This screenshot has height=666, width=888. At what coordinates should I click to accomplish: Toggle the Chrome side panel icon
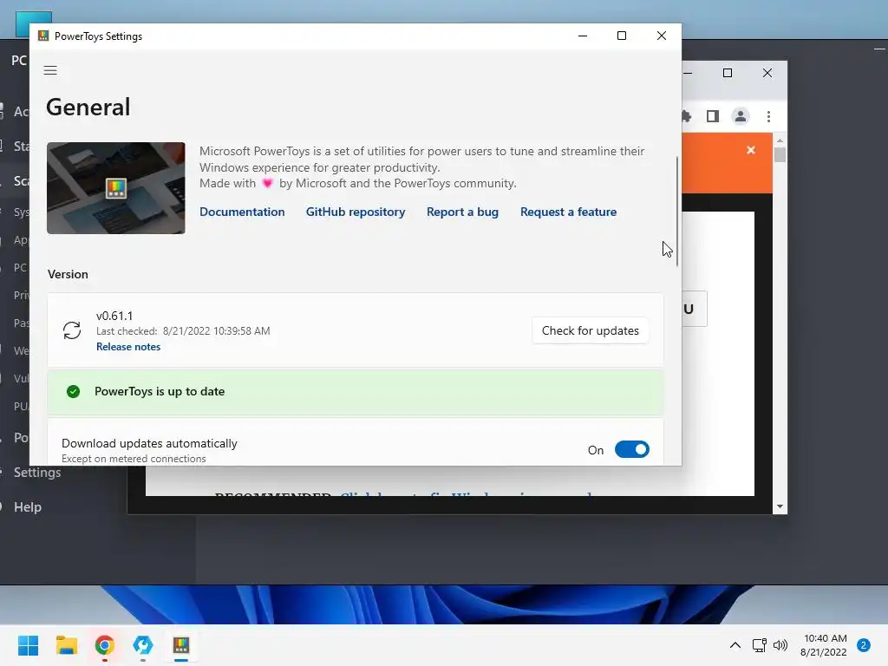[x=713, y=116]
